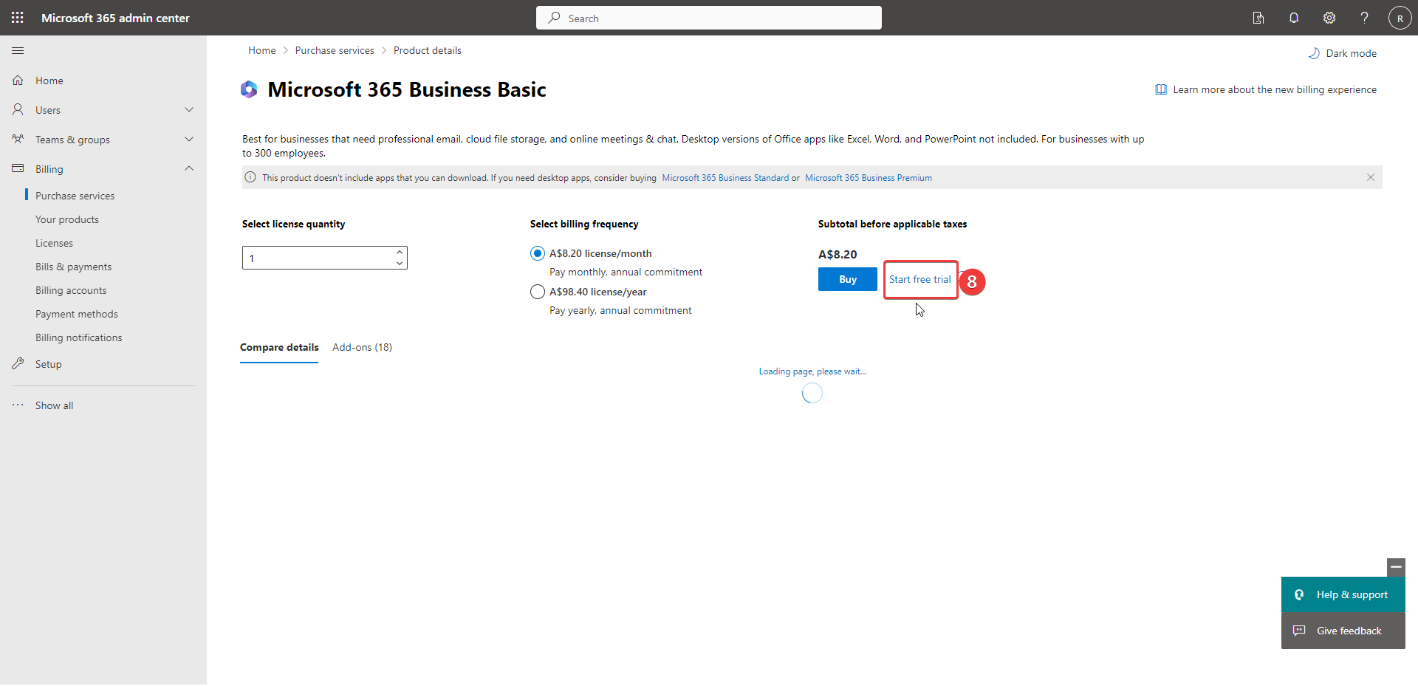Open the Microsoft 365 app launcher grid
This screenshot has width=1418, height=686.
17,17
